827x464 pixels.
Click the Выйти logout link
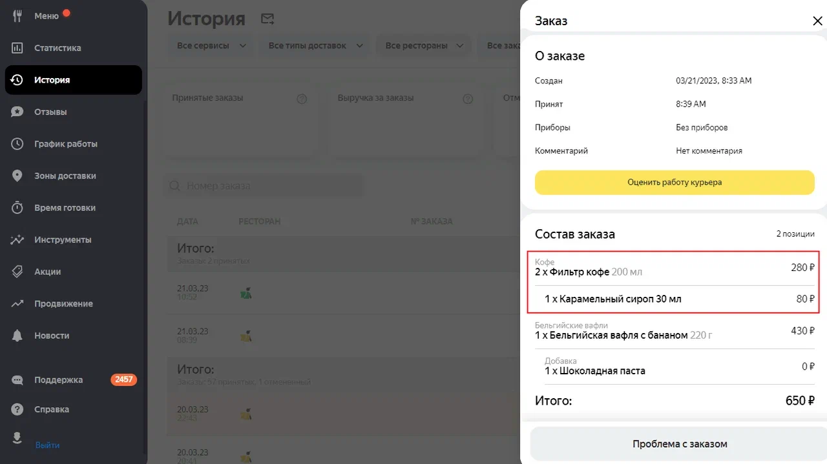(x=47, y=445)
